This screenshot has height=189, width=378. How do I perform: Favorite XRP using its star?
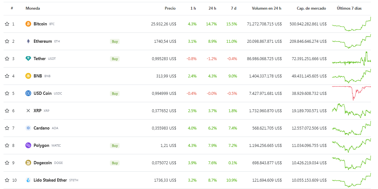pos(7,111)
